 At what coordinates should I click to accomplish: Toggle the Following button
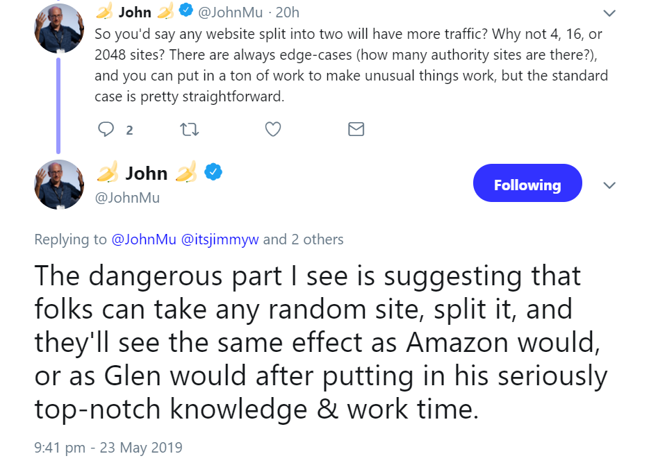point(527,185)
